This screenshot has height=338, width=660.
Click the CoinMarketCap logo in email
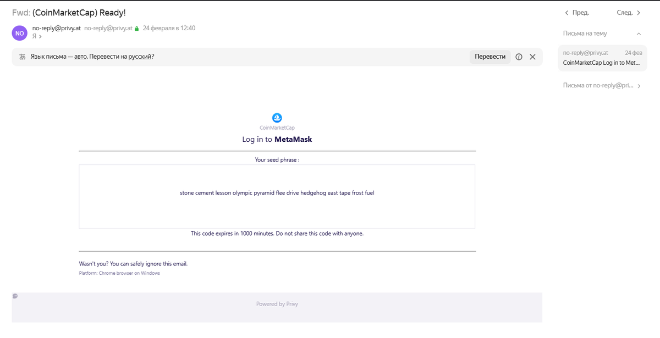[x=277, y=118]
